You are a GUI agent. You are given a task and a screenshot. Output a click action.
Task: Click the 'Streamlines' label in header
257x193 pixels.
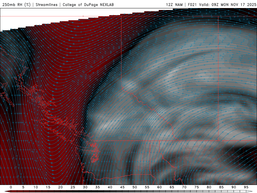coord(47,5)
